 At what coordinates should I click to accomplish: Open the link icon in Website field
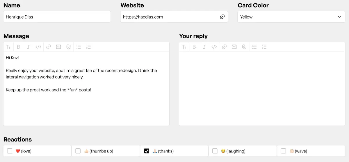coord(222,17)
